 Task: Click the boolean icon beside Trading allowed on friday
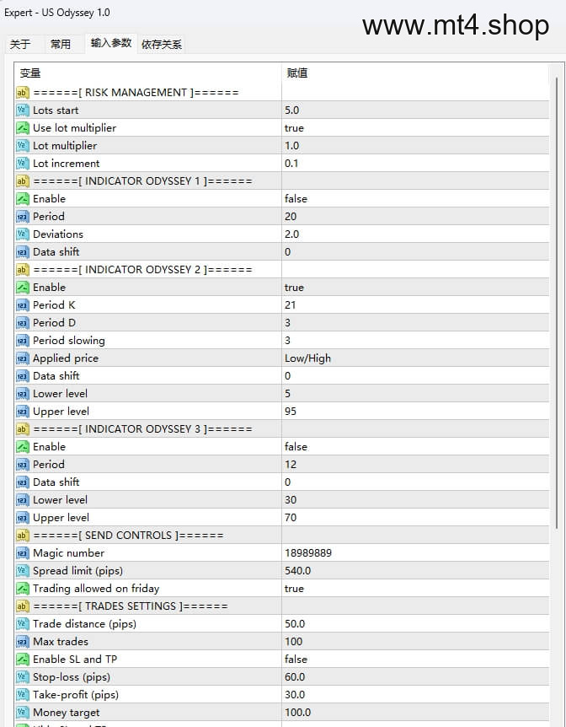(22, 589)
